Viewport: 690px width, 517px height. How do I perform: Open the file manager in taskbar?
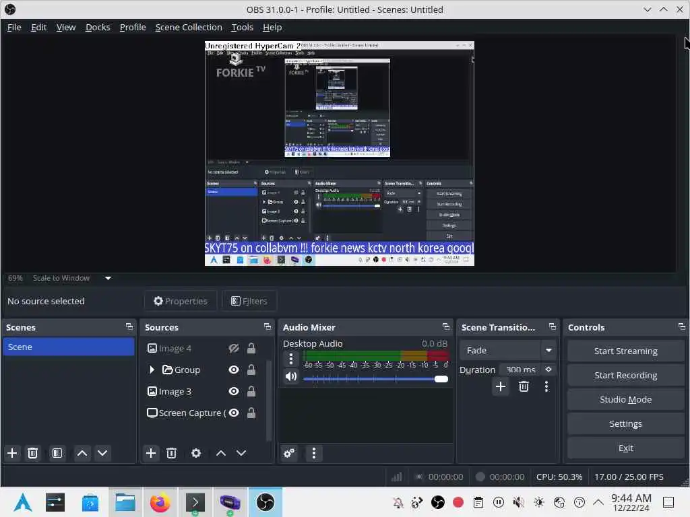coord(125,502)
